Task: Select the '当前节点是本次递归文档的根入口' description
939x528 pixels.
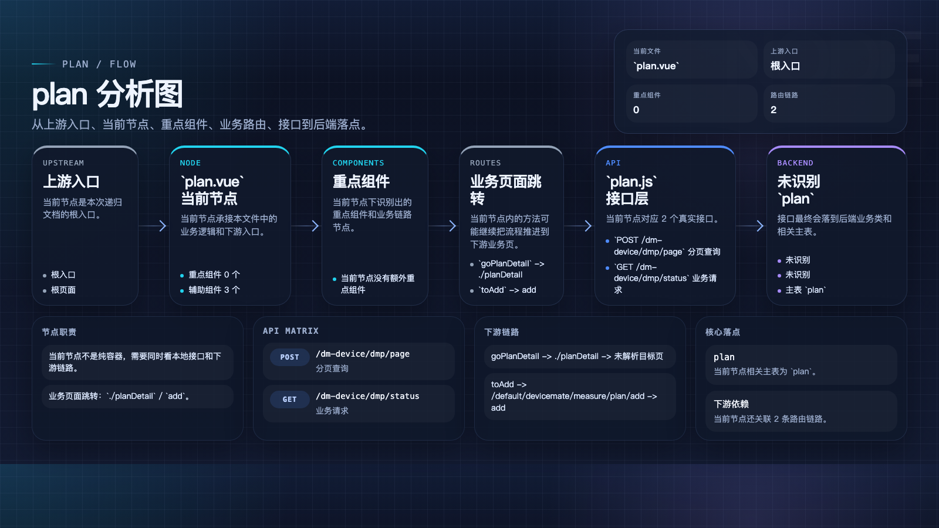Action: coord(82,208)
